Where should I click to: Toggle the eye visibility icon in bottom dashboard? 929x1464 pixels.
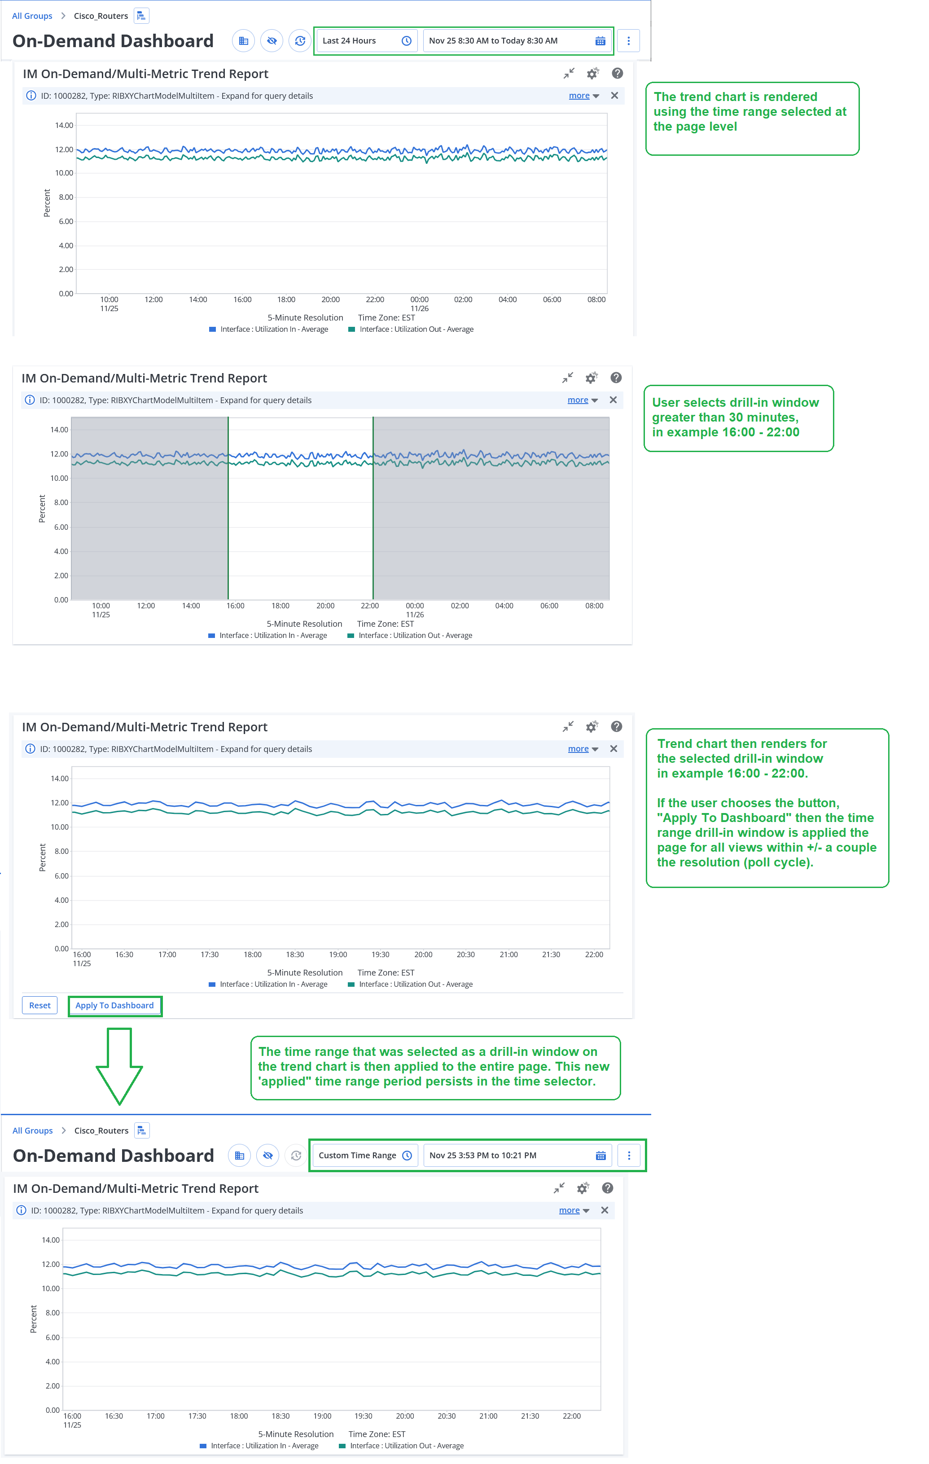point(268,1155)
